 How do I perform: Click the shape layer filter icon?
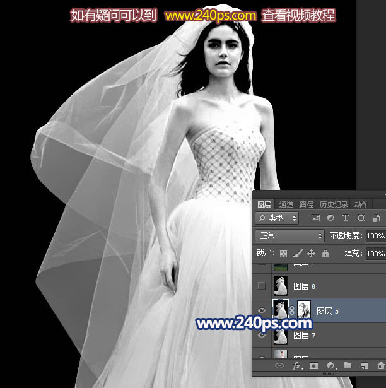(x=361, y=218)
